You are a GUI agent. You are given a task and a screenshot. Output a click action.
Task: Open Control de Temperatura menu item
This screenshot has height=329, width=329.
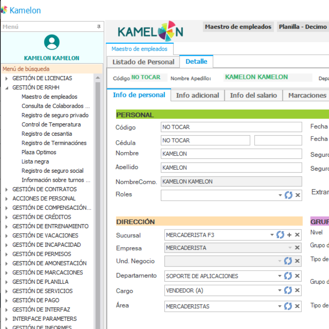coord(51,125)
